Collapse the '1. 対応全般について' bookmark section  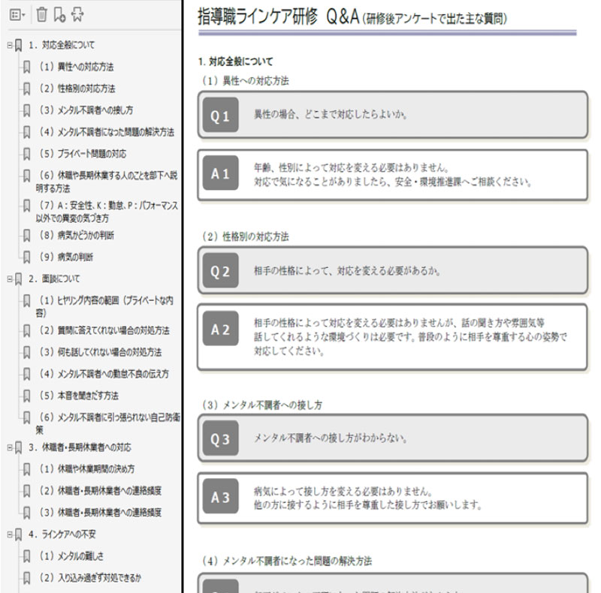[x=8, y=46]
